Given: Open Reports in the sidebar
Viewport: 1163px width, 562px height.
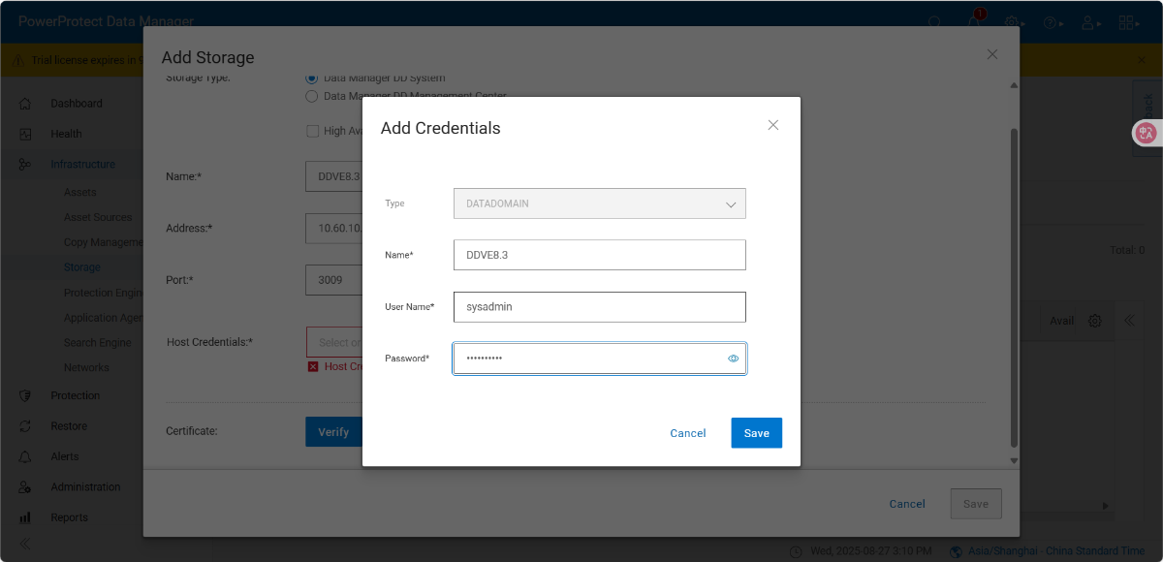Looking at the screenshot, I should 69,517.
